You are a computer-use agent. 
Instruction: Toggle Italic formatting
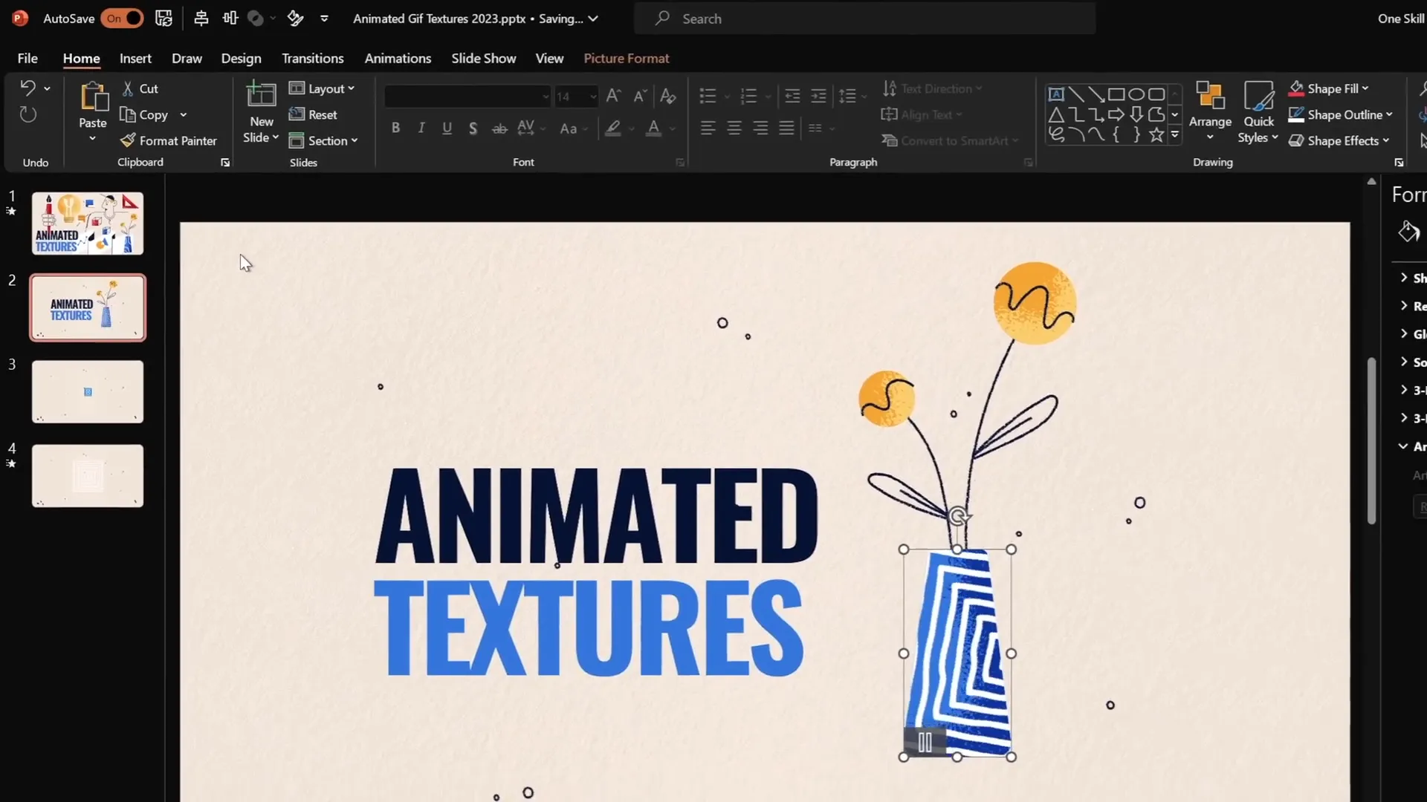(x=421, y=128)
